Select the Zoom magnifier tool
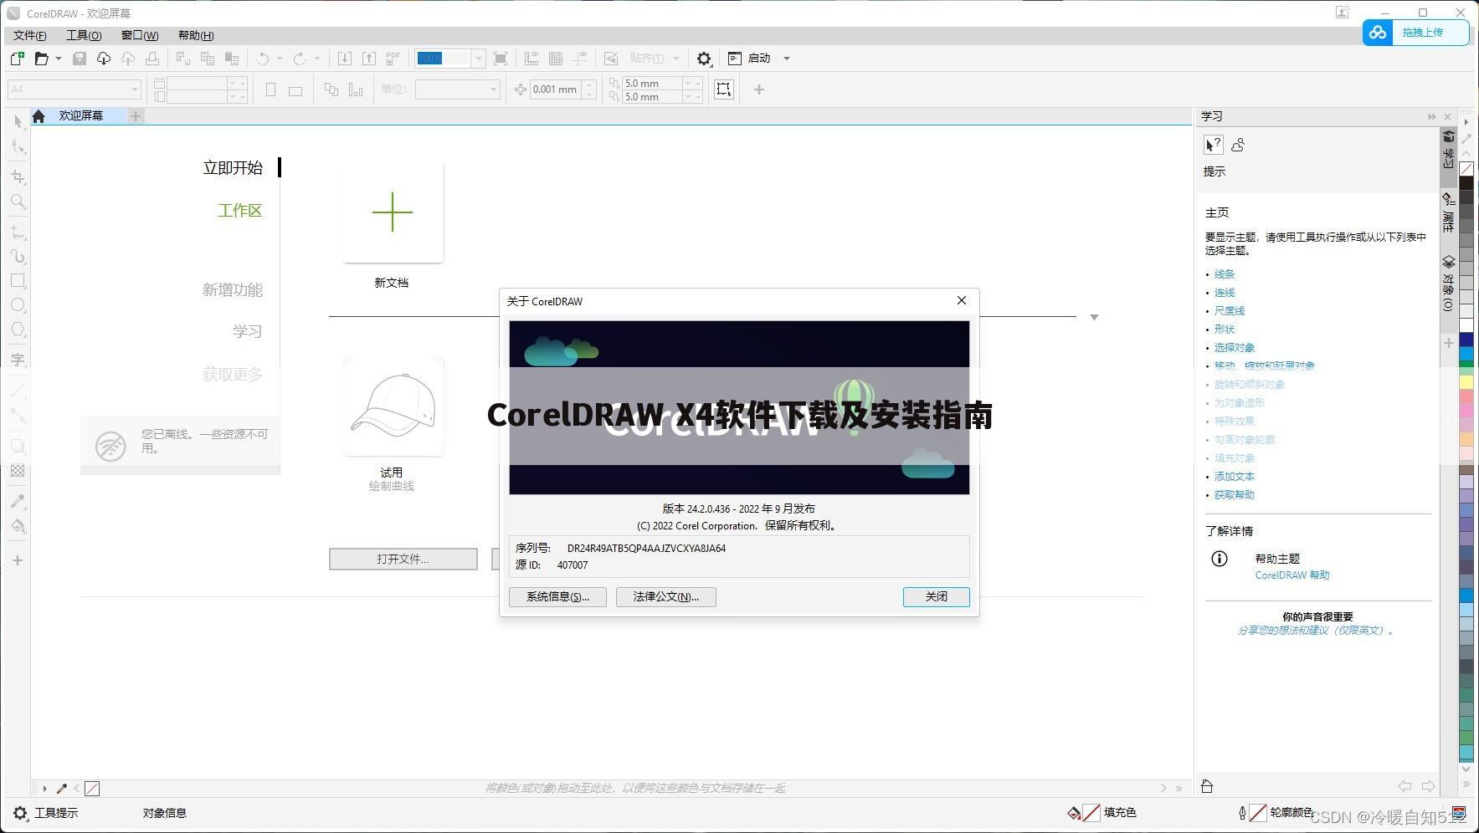Viewport: 1479px width, 833px height. [x=18, y=202]
